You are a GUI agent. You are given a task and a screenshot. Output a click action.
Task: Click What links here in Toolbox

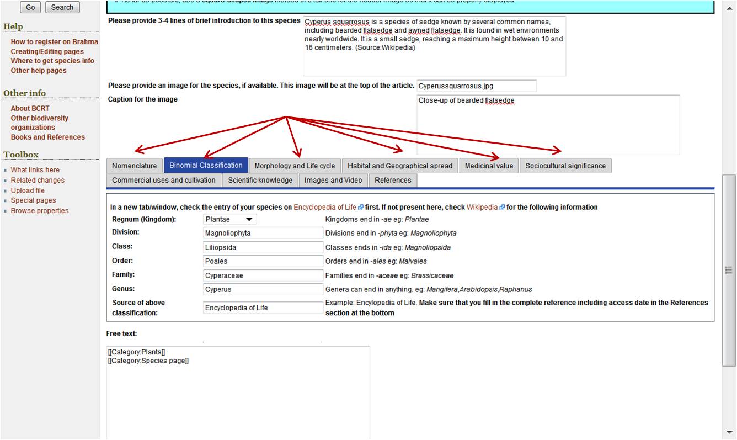[35, 170]
